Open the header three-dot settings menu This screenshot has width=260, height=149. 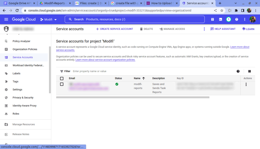tap(245, 19)
